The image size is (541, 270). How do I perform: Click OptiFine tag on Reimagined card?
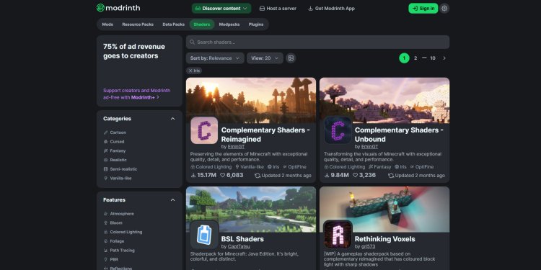pos(294,167)
